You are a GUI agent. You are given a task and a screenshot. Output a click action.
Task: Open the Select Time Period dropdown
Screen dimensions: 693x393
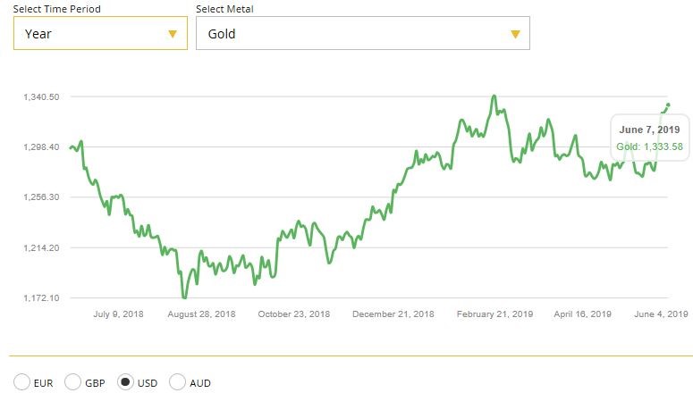pyautogui.click(x=99, y=34)
